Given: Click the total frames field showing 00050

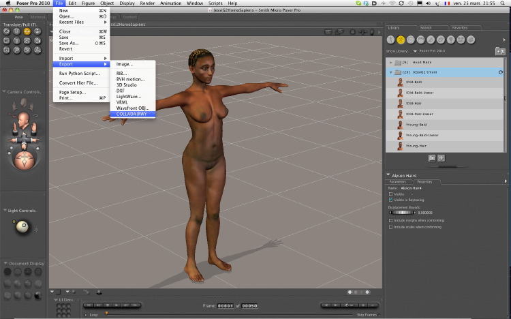Looking at the screenshot, I should (x=249, y=306).
